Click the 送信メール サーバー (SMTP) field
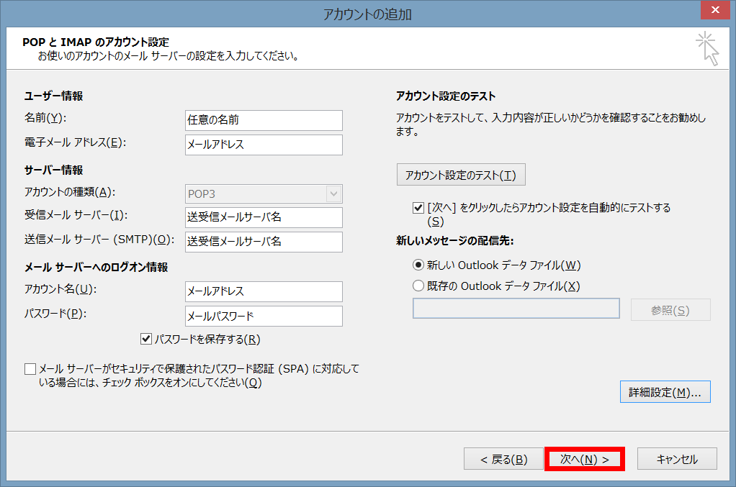This screenshot has height=487, width=736. tap(264, 242)
